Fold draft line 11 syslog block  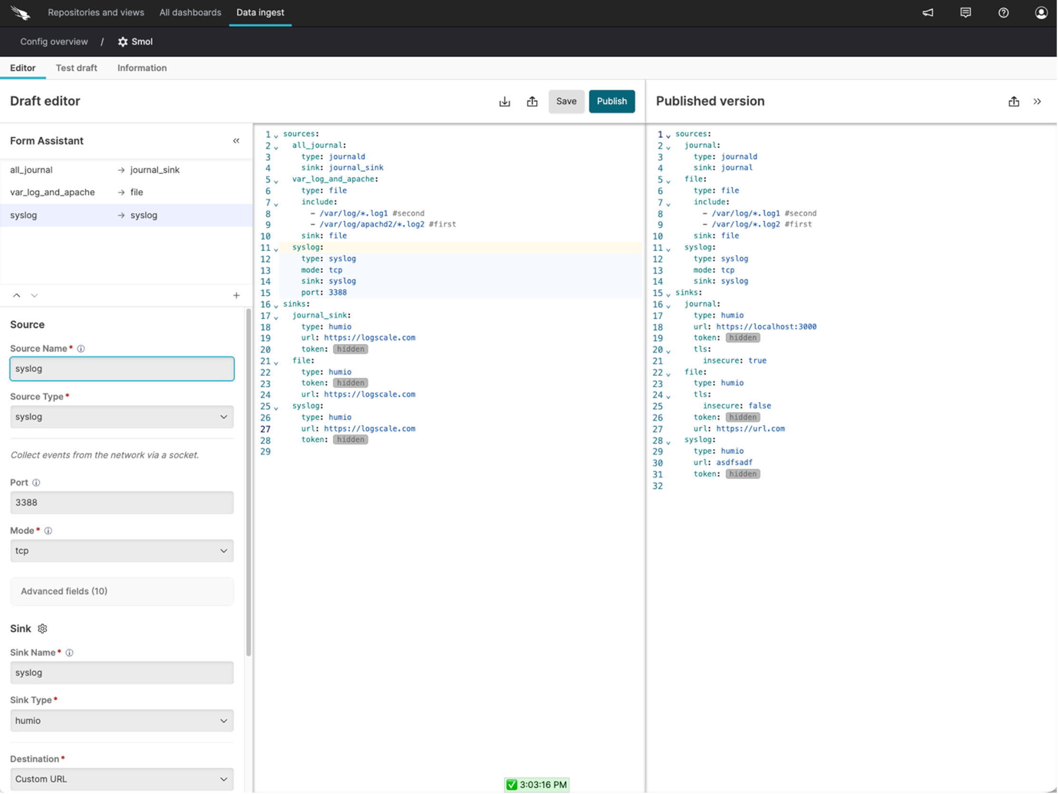276,249
